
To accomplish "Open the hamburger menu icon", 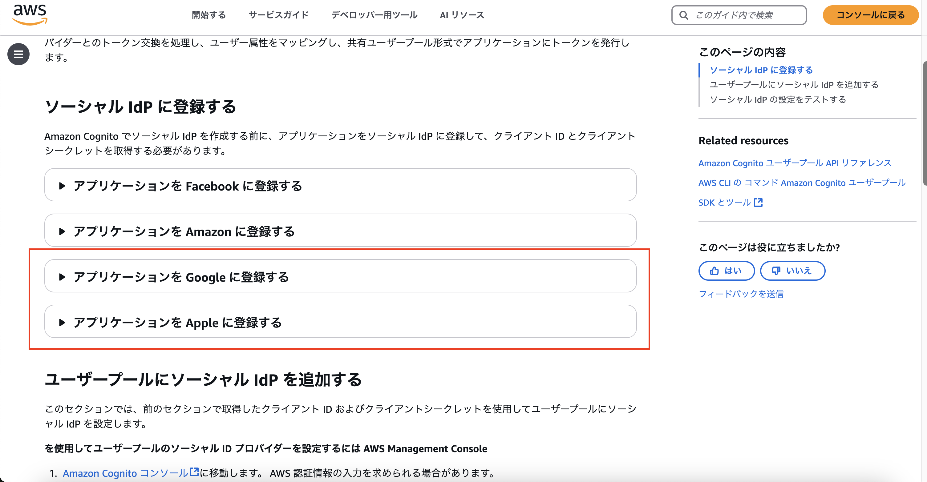I will point(18,54).
